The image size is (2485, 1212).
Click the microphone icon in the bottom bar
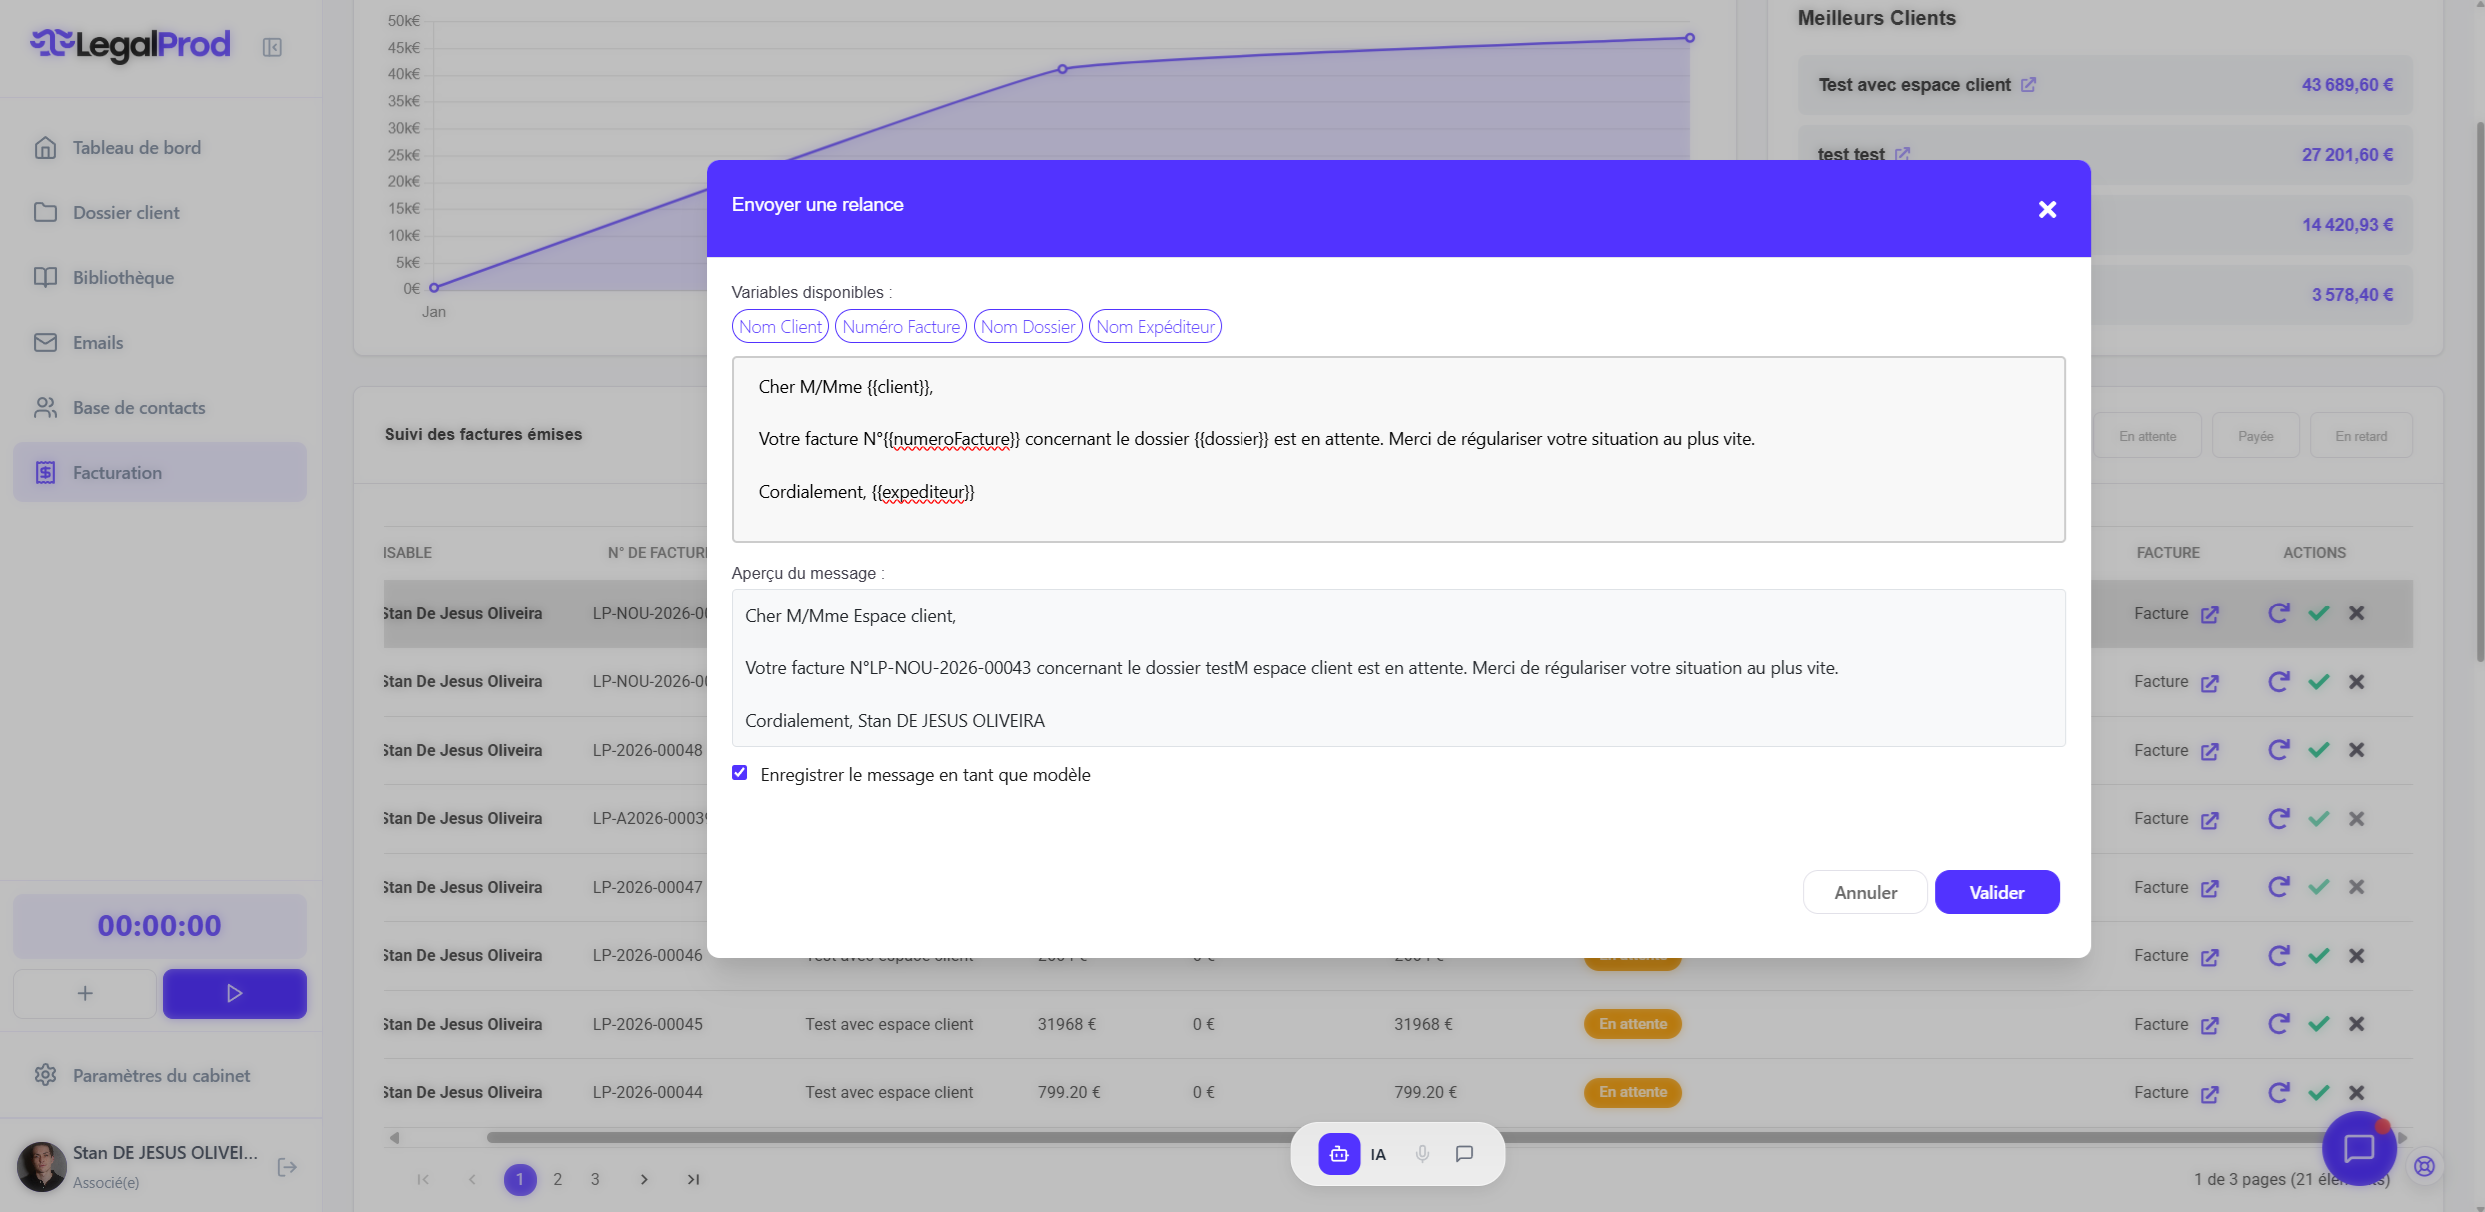1422,1154
